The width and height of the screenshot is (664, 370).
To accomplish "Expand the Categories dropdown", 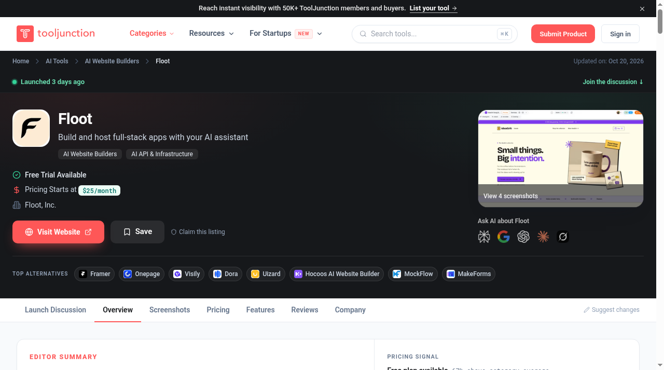I will point(151,33).
